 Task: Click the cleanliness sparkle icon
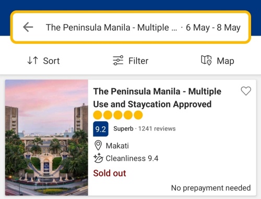point(98,158)
